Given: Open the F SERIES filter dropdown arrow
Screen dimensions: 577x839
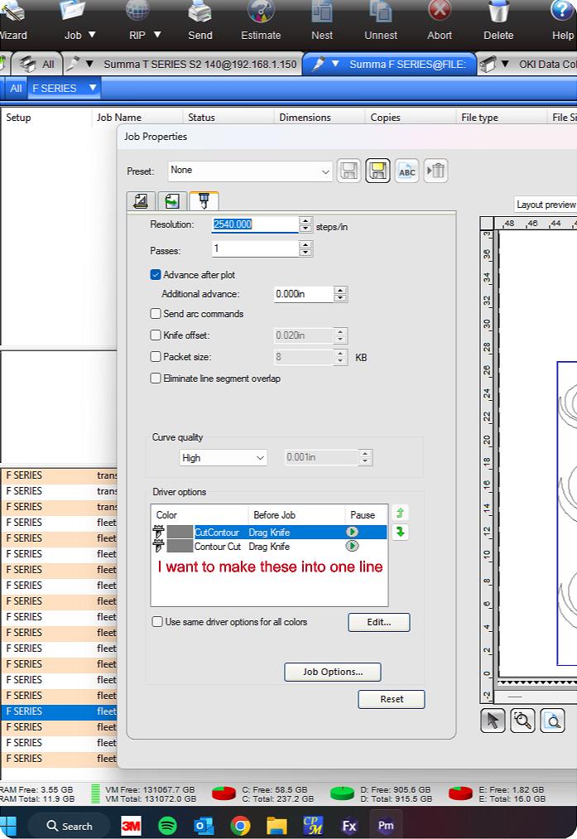Looking at the screenshot, I should tap(93, 87).
